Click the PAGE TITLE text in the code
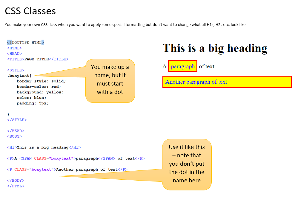The image size is (295, 205). tap(36, 59)
